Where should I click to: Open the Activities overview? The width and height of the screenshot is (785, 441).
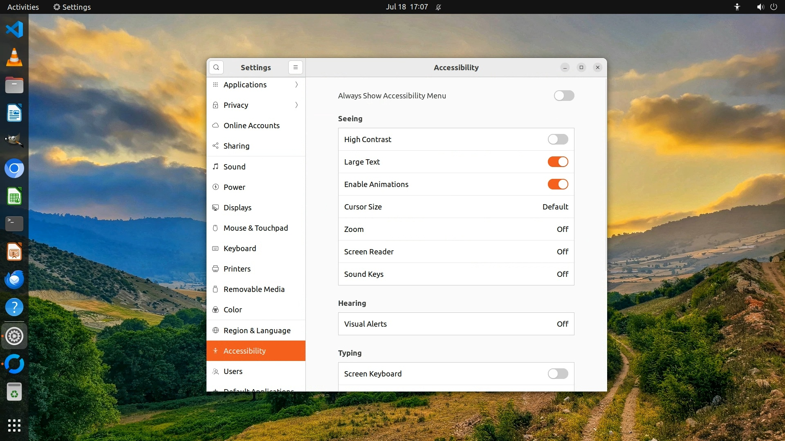(23, 7)
